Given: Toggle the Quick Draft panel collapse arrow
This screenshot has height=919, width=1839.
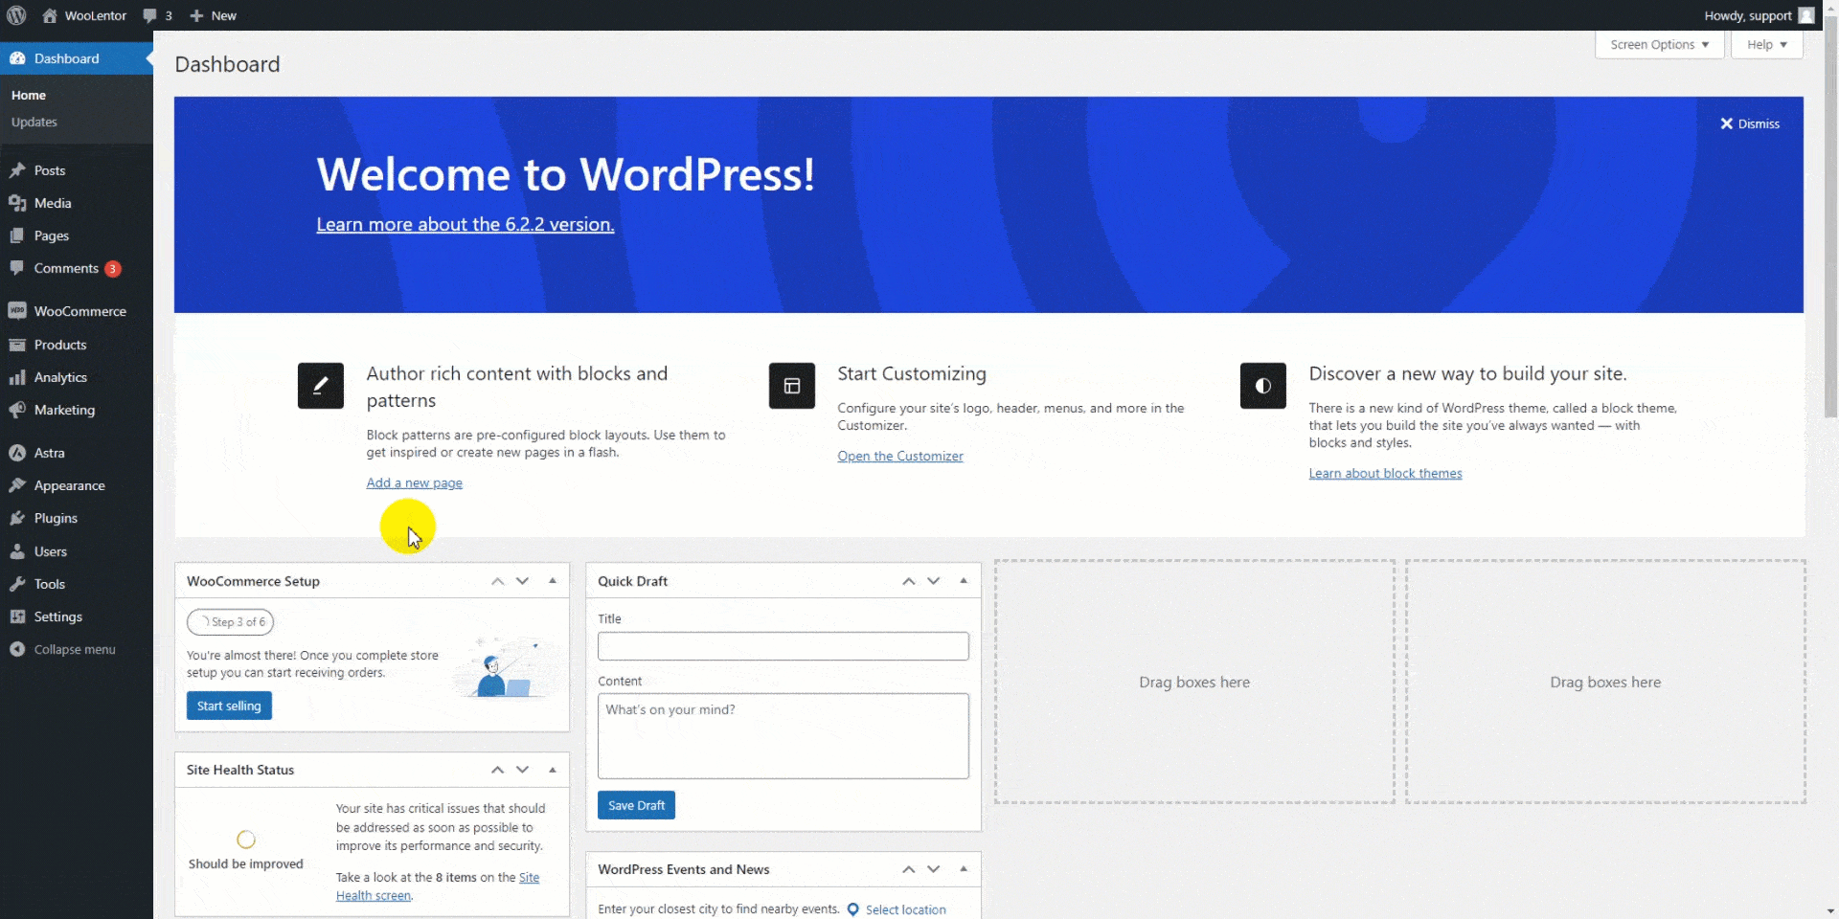Looking at the screenshot, I should (x=964, y=581).
